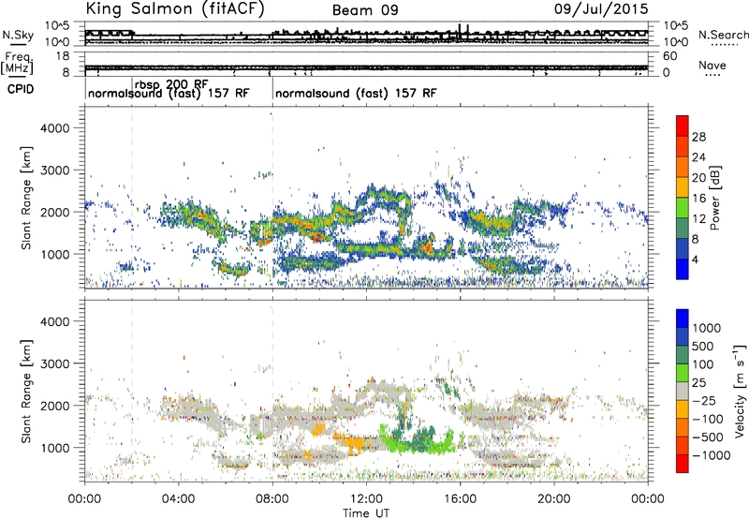
Task: Click the 'normalsound (fast) 157 RF' label after 08:00
Action: (x=356, y=93)
